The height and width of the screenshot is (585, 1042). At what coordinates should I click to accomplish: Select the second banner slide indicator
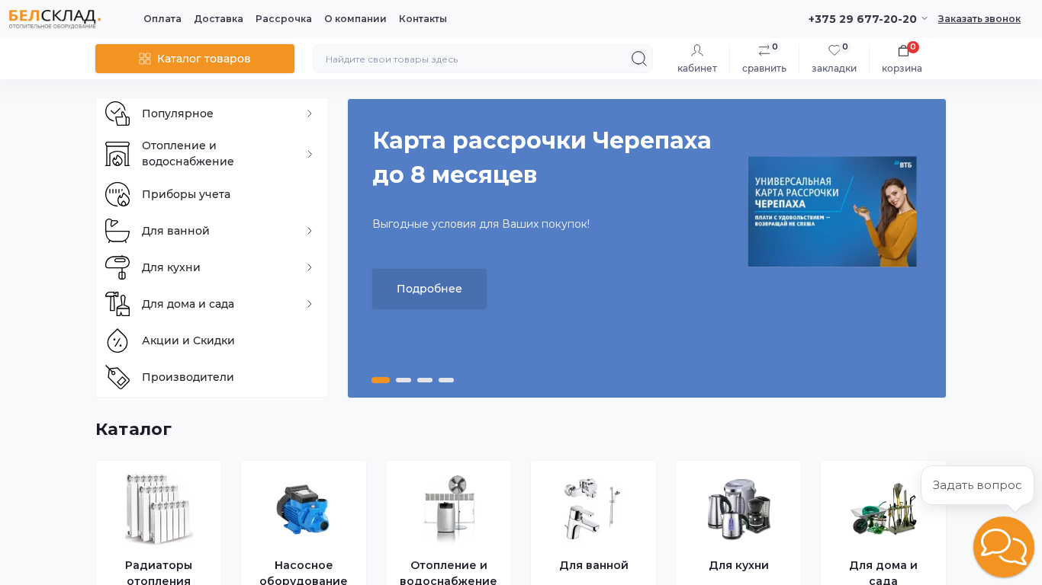(x=404, y=380)
